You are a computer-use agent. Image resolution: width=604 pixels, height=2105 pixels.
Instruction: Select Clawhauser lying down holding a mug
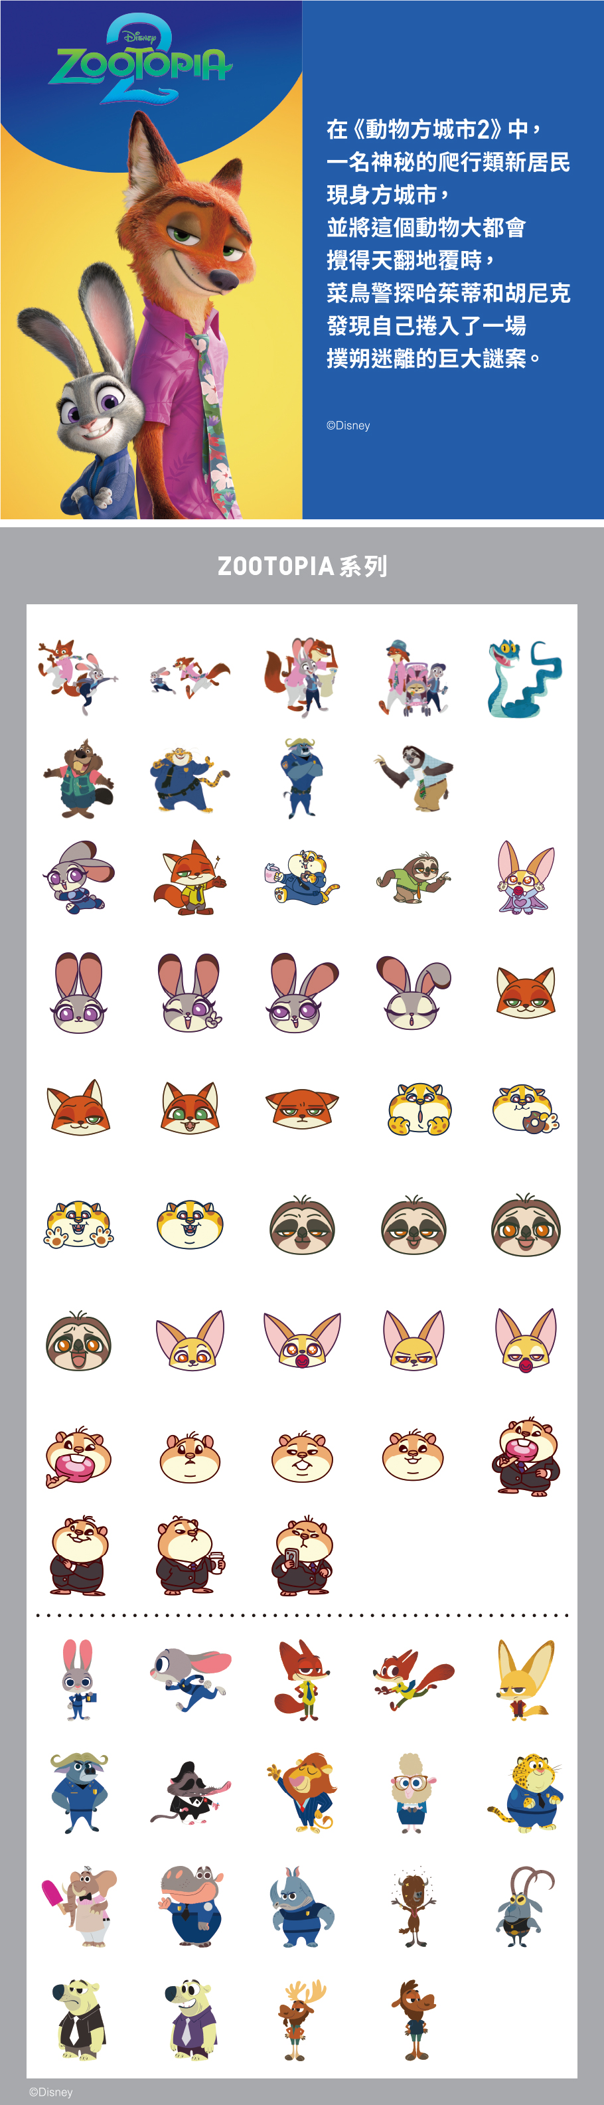click(301, 877)
